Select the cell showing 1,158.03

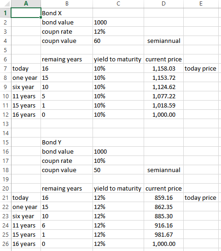tap(163, 68)
